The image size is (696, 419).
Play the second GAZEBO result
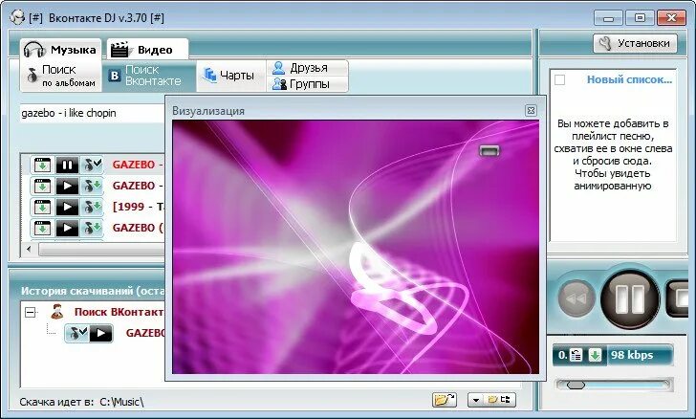[67, 186]
